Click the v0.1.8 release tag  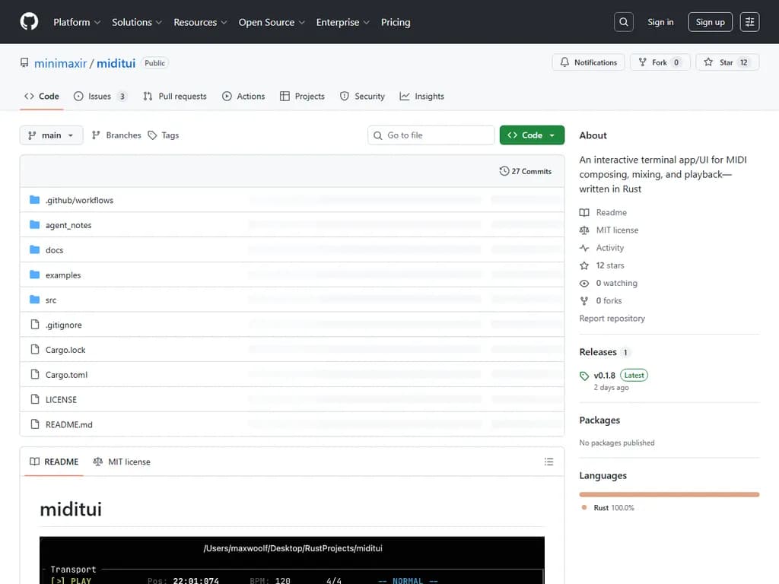click(x=604, y=375)
